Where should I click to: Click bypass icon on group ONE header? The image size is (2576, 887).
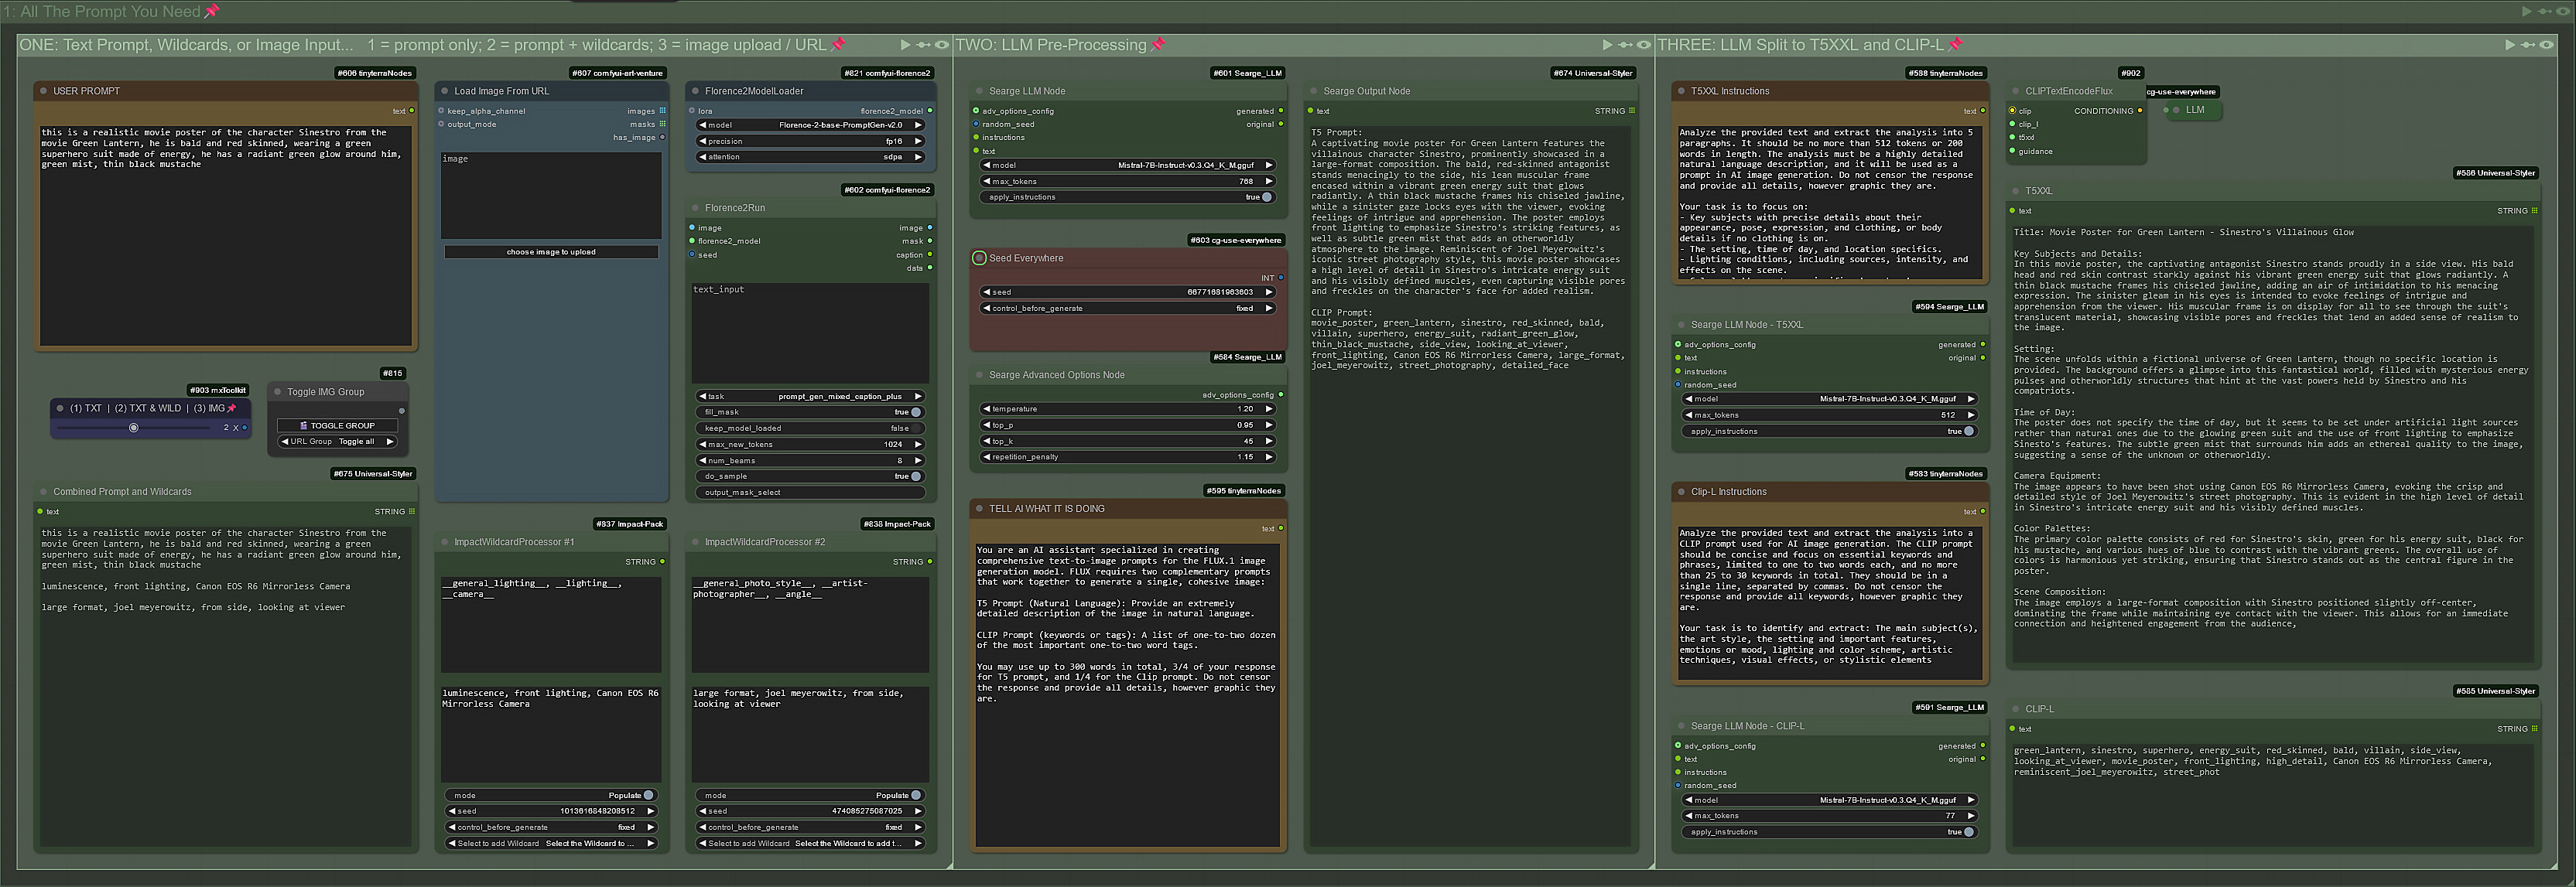coord(923,45)
